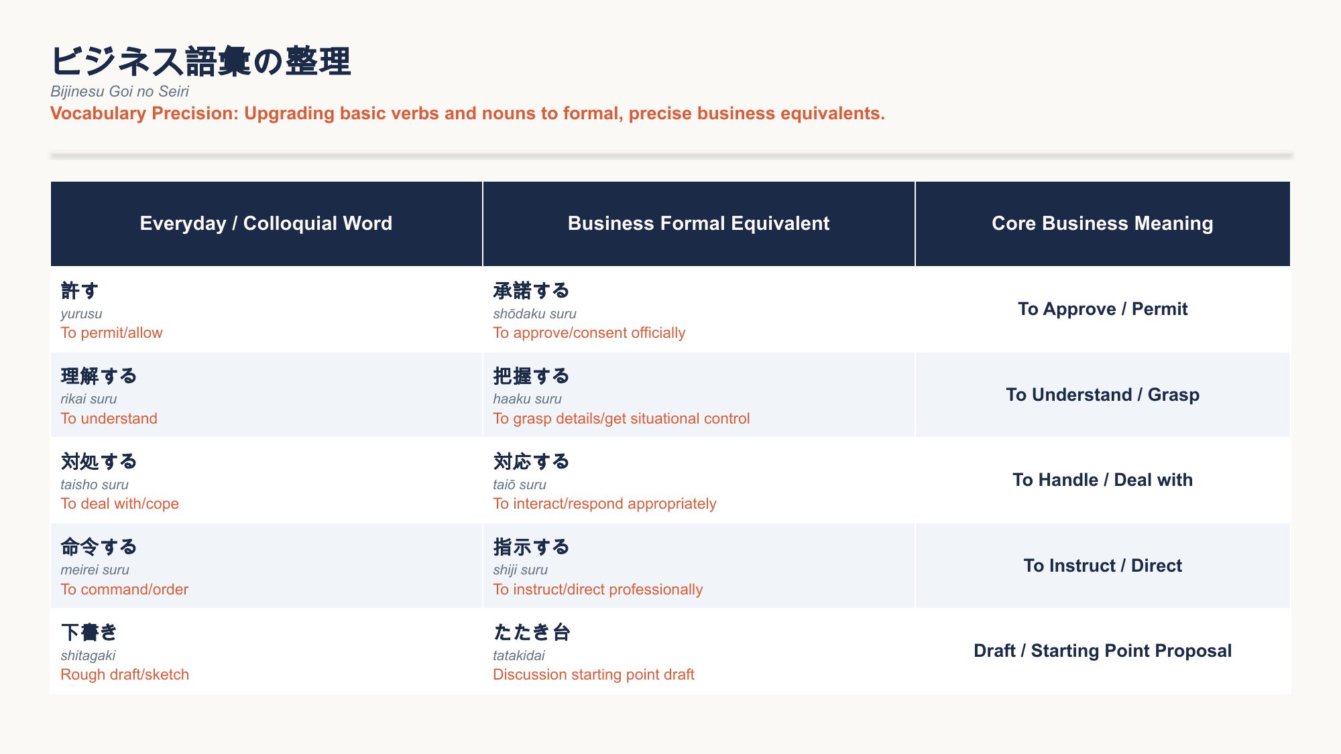
Task: Select To Understand / Grasp cell
Action: (x=1102, y=395)
